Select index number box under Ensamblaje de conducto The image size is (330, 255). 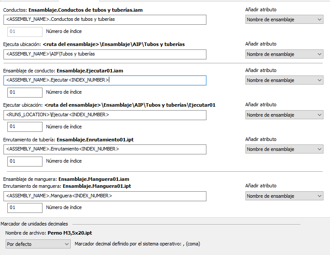(25, 92)
